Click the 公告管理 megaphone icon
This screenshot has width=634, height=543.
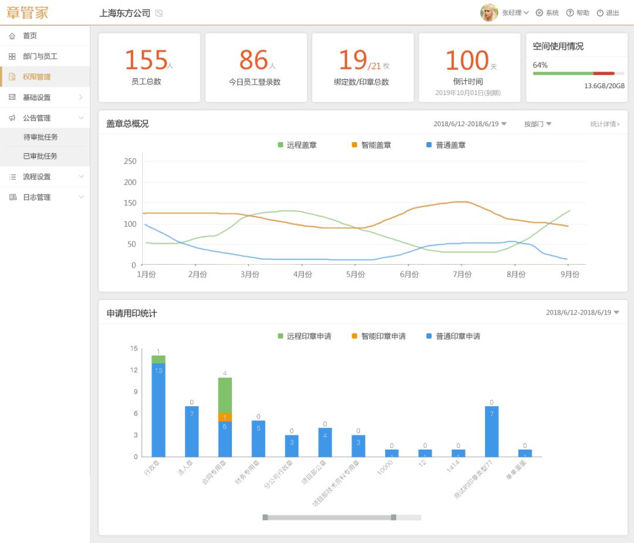[x=12, y=118]
